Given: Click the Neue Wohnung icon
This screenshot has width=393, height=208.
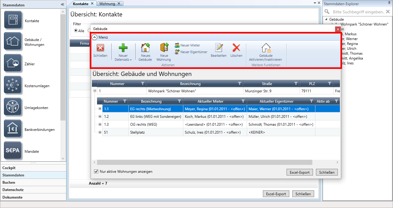Looking at the screenshot, I should tap(164, 49).
